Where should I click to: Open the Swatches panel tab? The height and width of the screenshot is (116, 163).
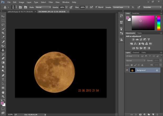tap(136, 13)
